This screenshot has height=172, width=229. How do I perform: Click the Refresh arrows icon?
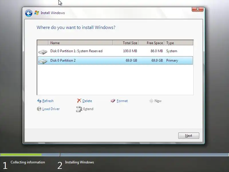39,101
